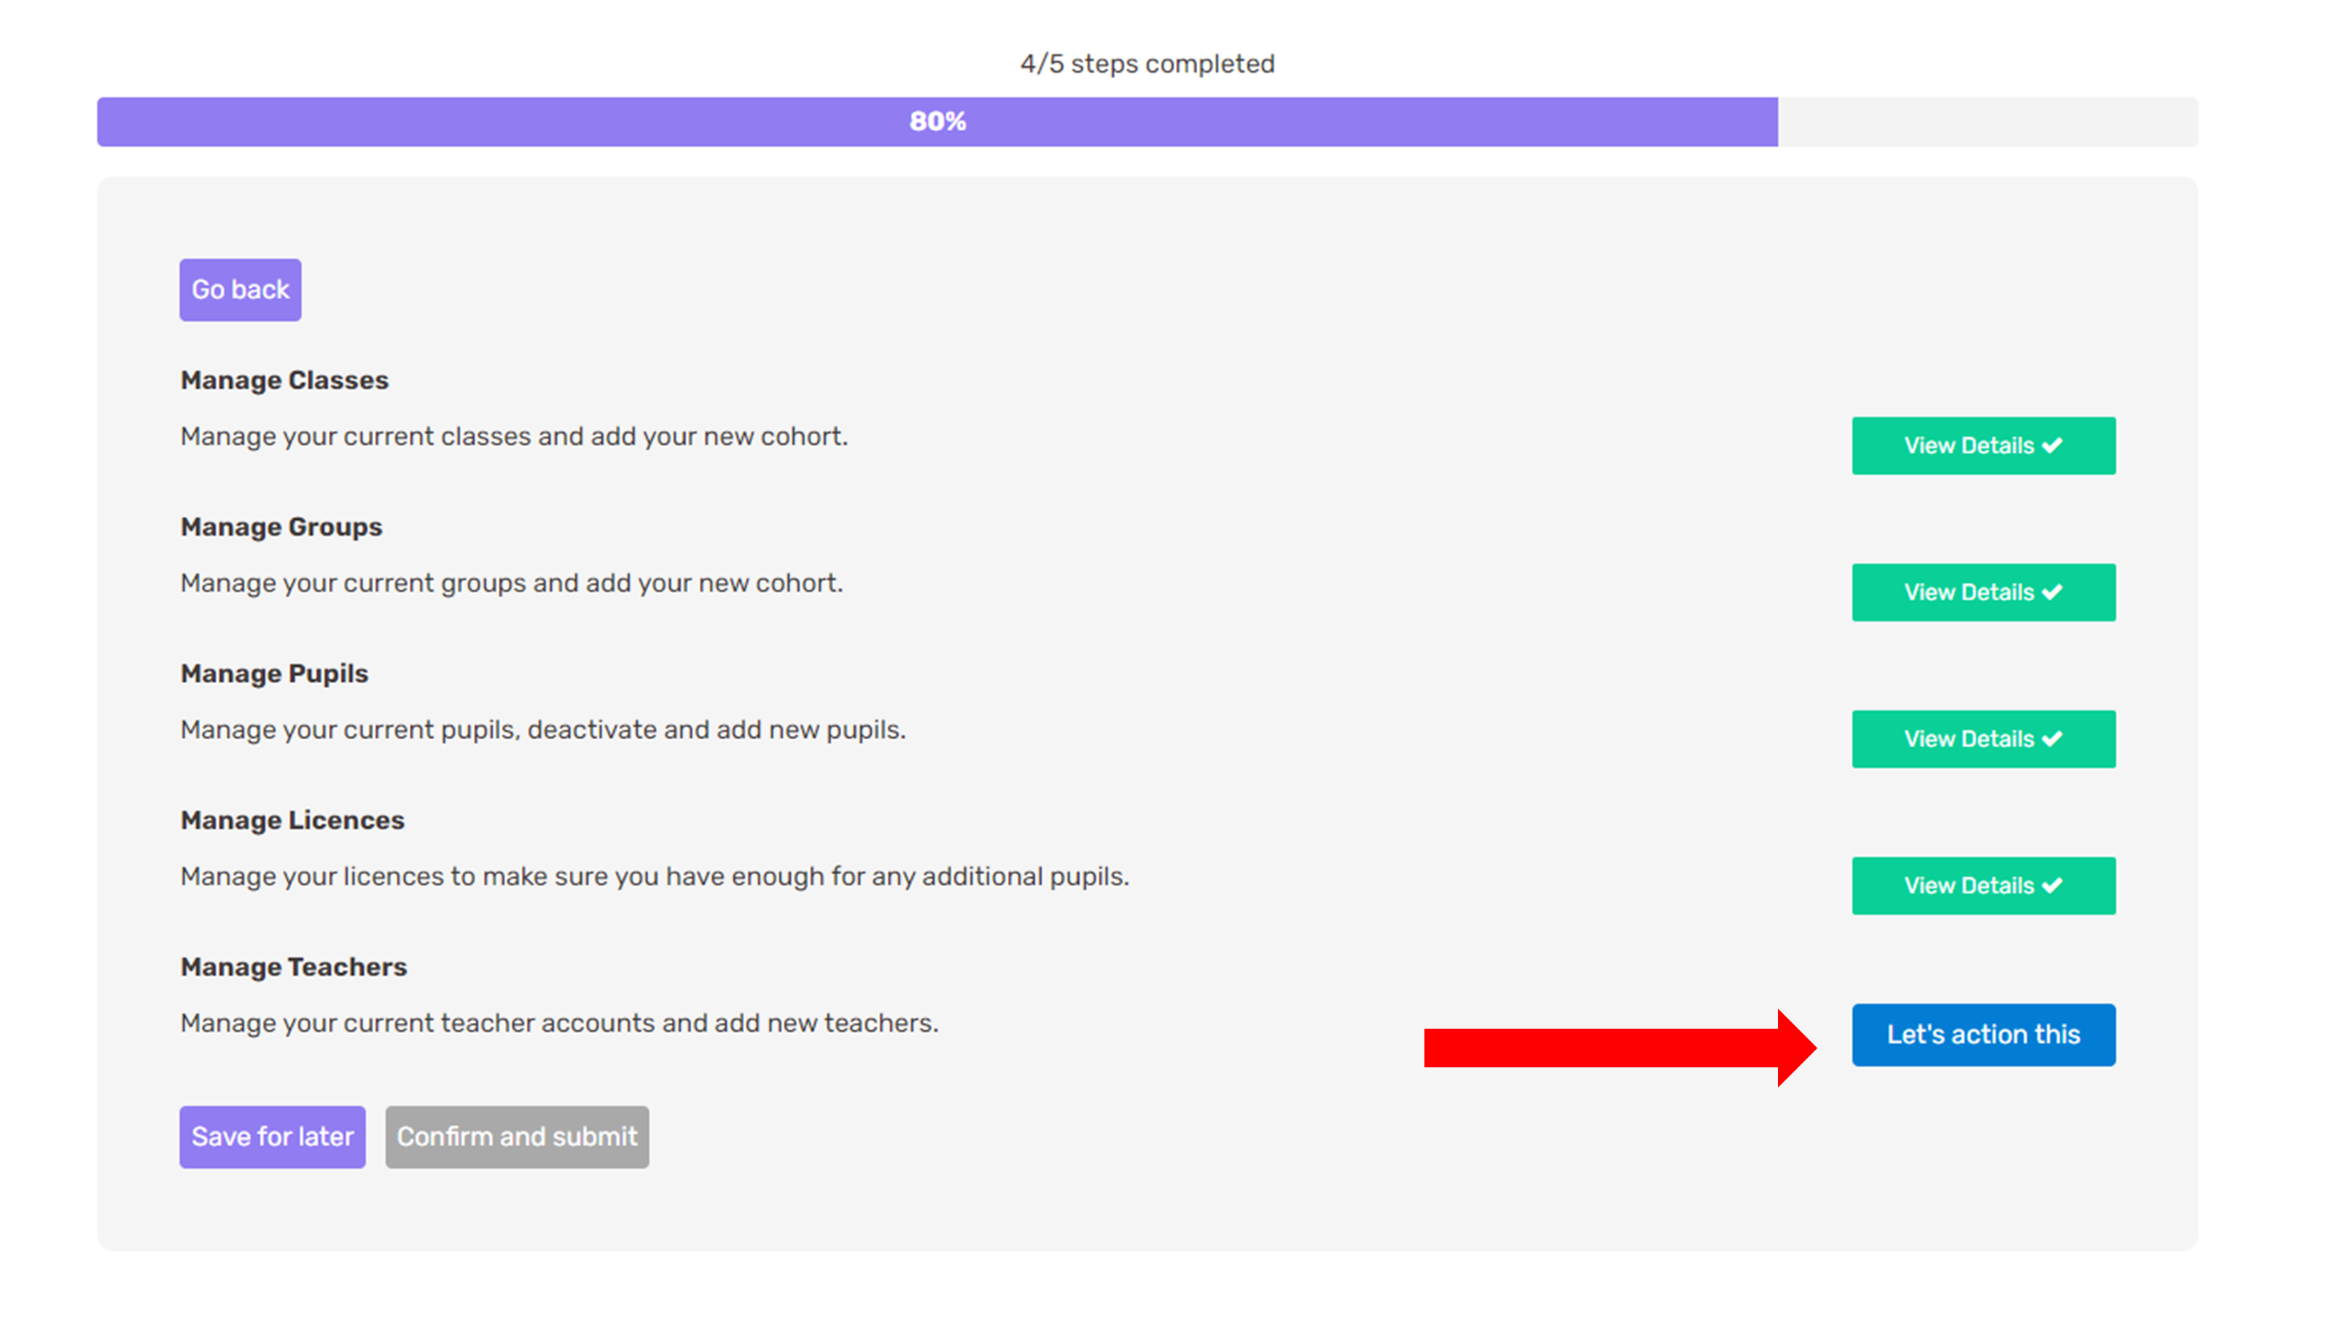Click checkmark icon on Manage Groups button
The width and height of the screenshot is (2332, 1340).
pyautogui.click(x=2051, y=592)
